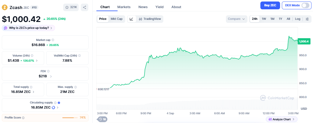Show the Circulating supply info icon tooltip

(55, 103)
